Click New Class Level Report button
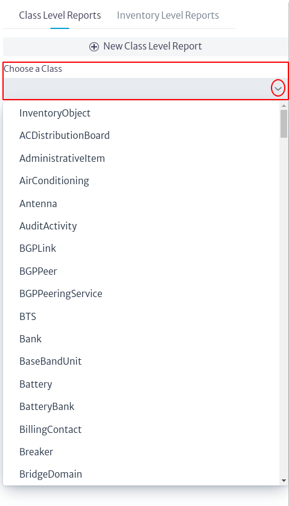289x506 pixels. click(x=145, y=46)
